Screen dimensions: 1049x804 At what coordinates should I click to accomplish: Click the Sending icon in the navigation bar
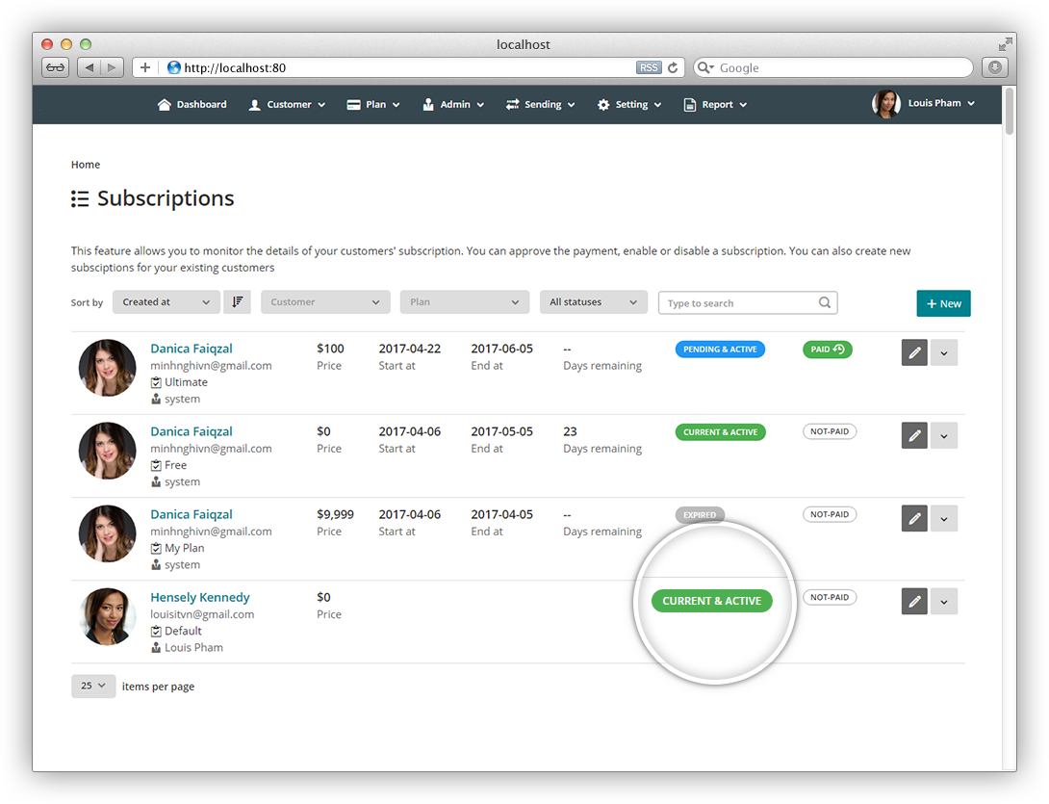[x=511, y=104]
